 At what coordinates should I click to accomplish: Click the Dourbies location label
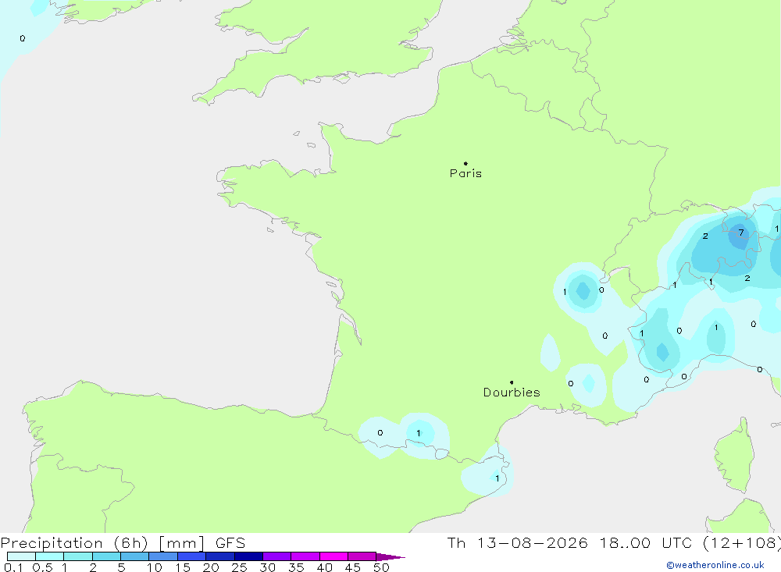pyautogui.click(x=512, y=393)
